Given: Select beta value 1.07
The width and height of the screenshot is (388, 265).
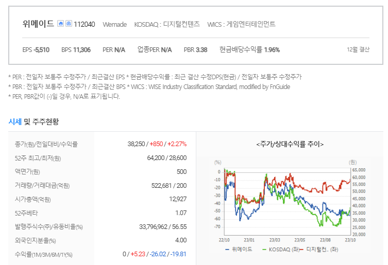Looking at the screenshot, I should click(x=181, y=213).
